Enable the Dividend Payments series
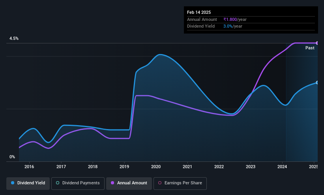Image resolution: width=324 pixels, height=195 pixels. 78,183
